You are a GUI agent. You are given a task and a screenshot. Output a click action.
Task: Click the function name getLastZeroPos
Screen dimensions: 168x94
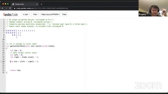[17, 46]
